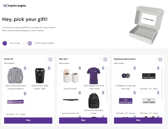
Task: Pick the New Hire gift
Action: tap(83, 121)
